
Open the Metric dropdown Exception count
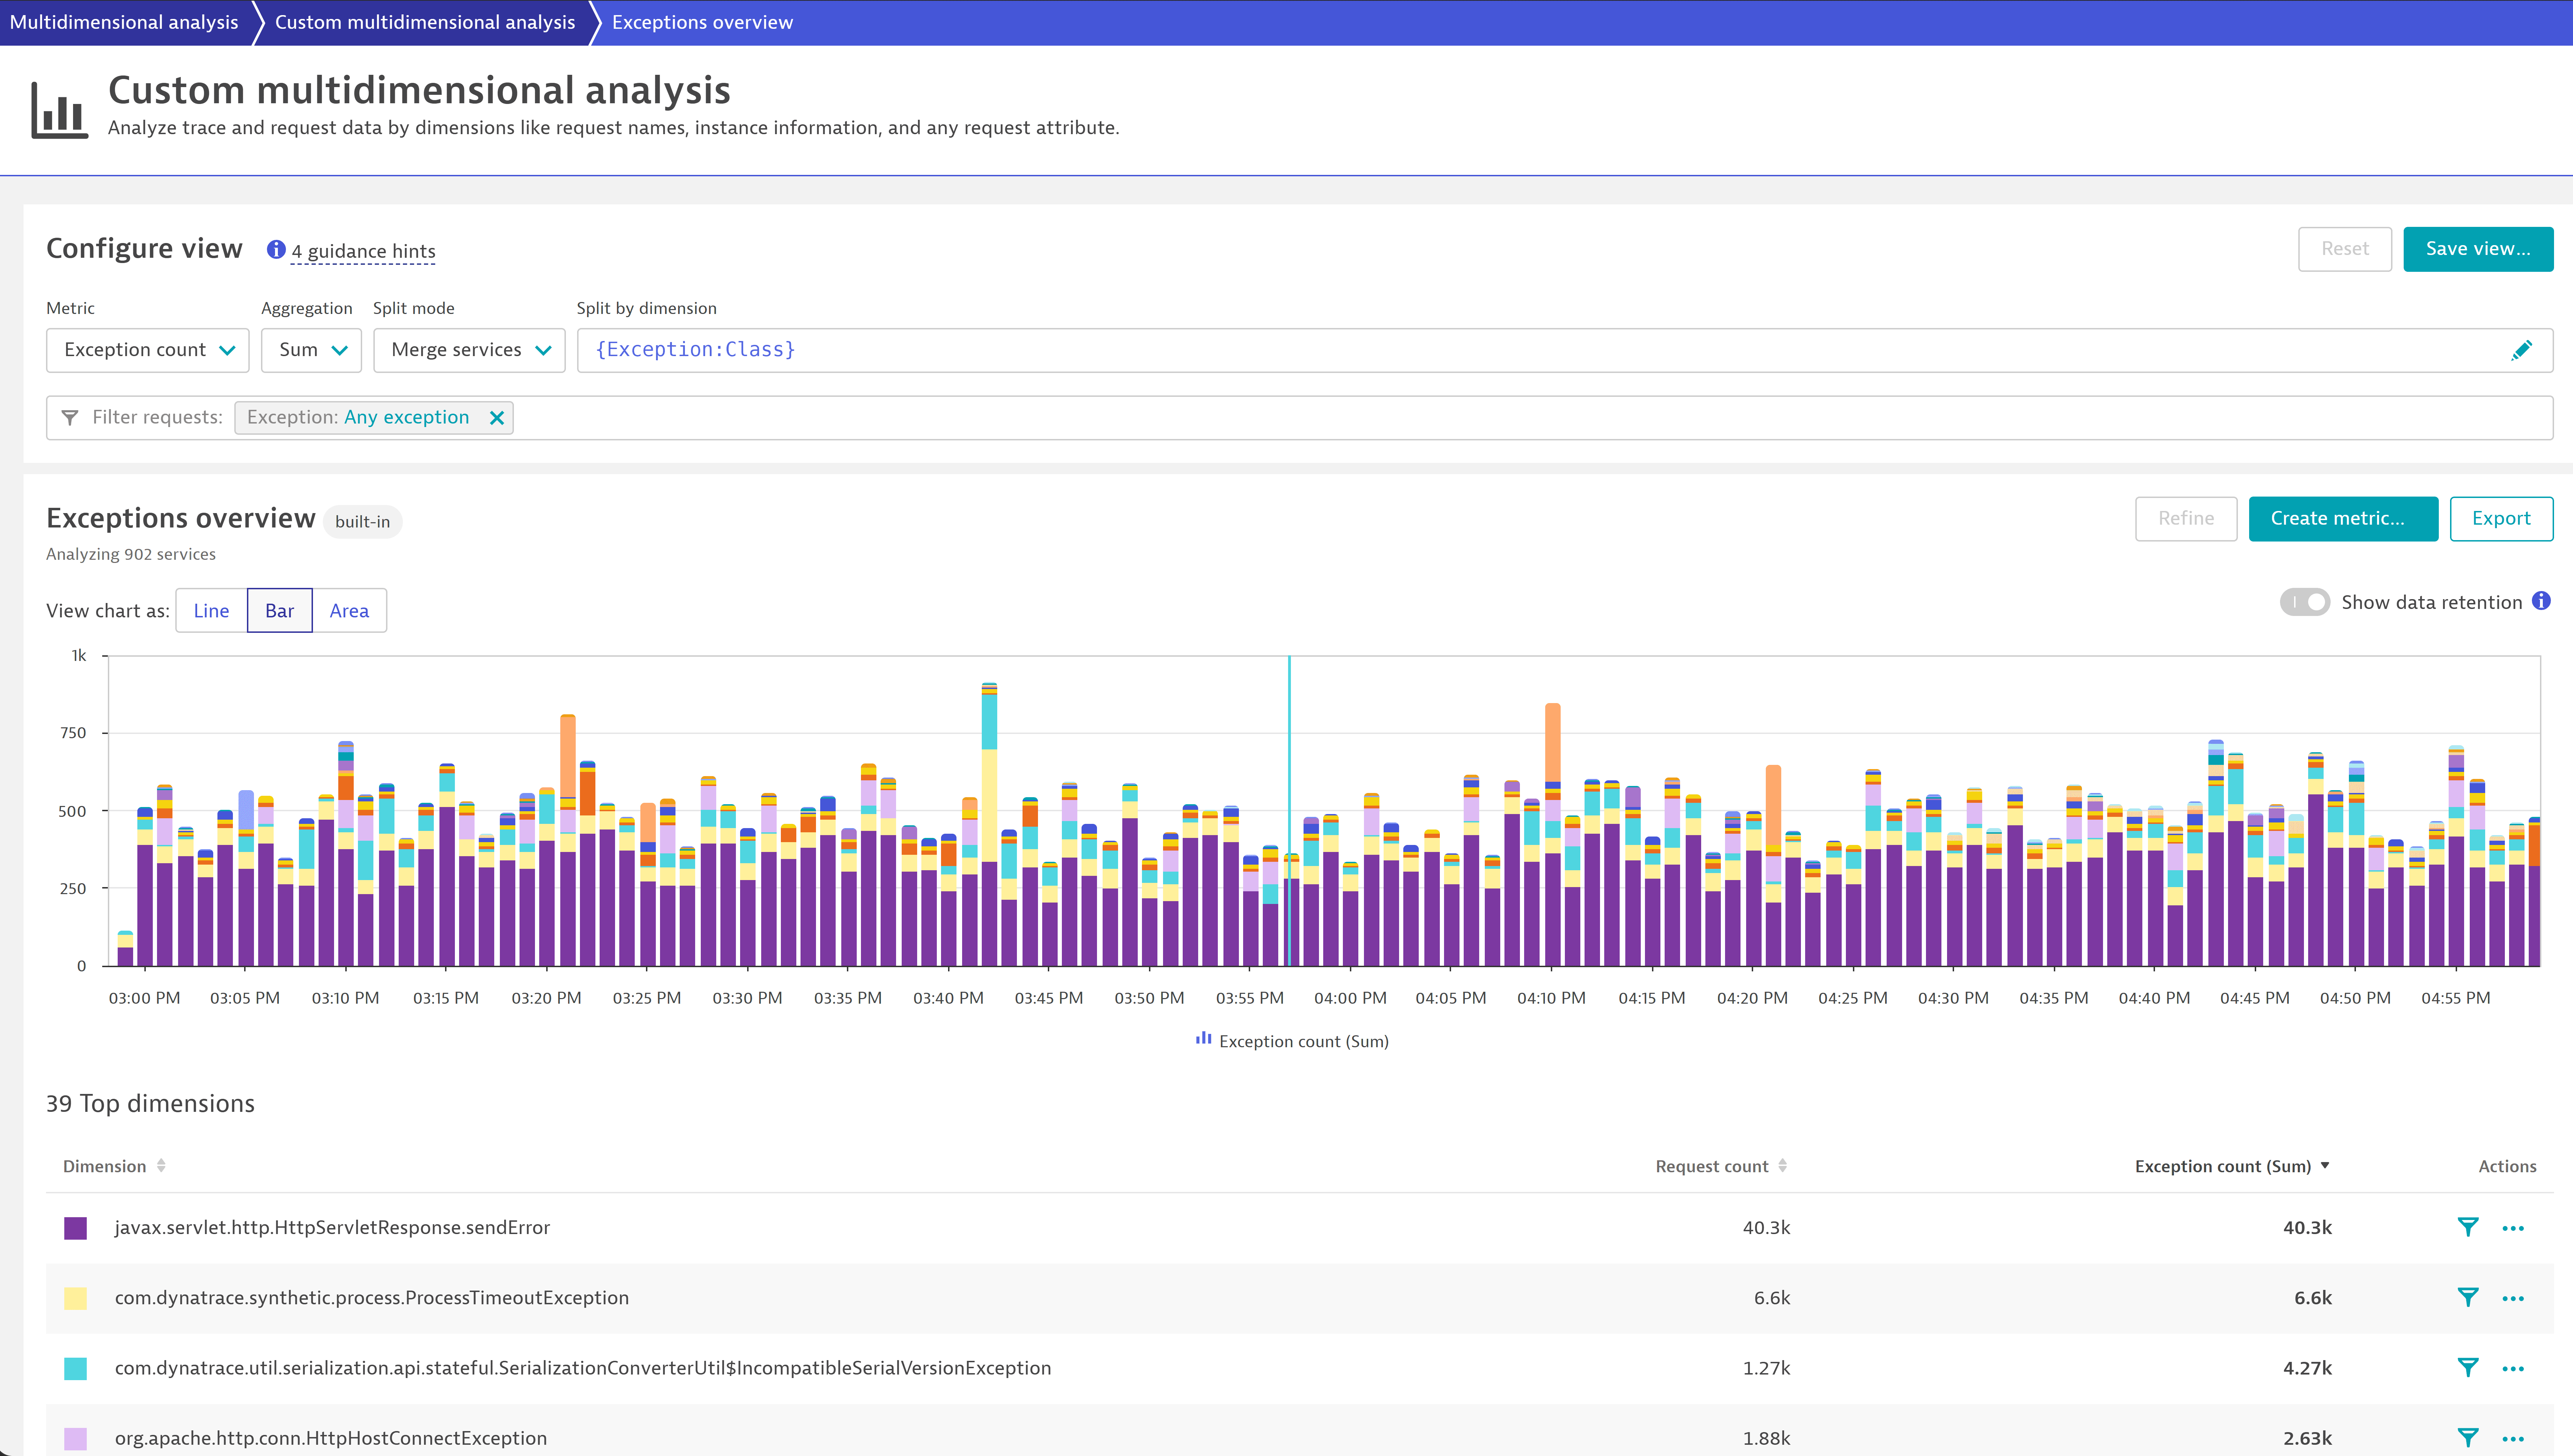148,350
